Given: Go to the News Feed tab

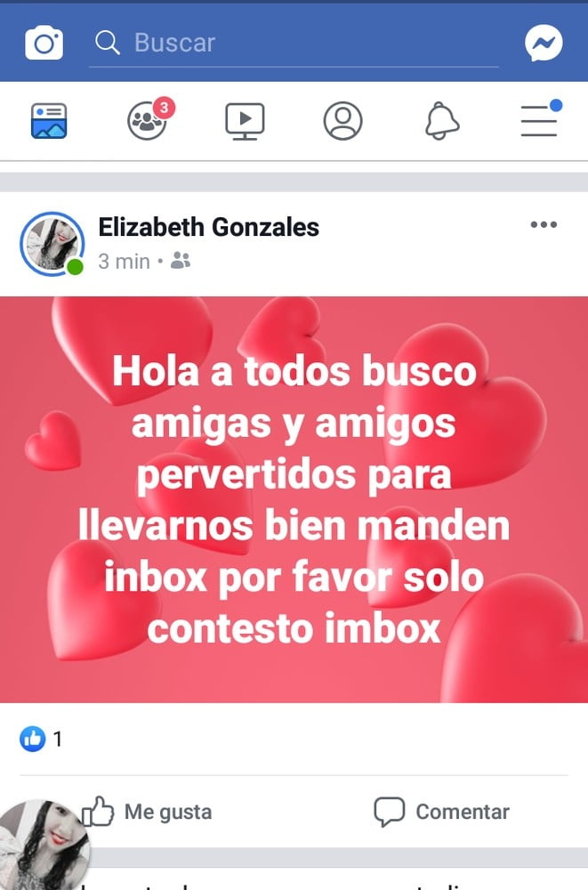Looking at the screenshot, I should coord(49,121).
